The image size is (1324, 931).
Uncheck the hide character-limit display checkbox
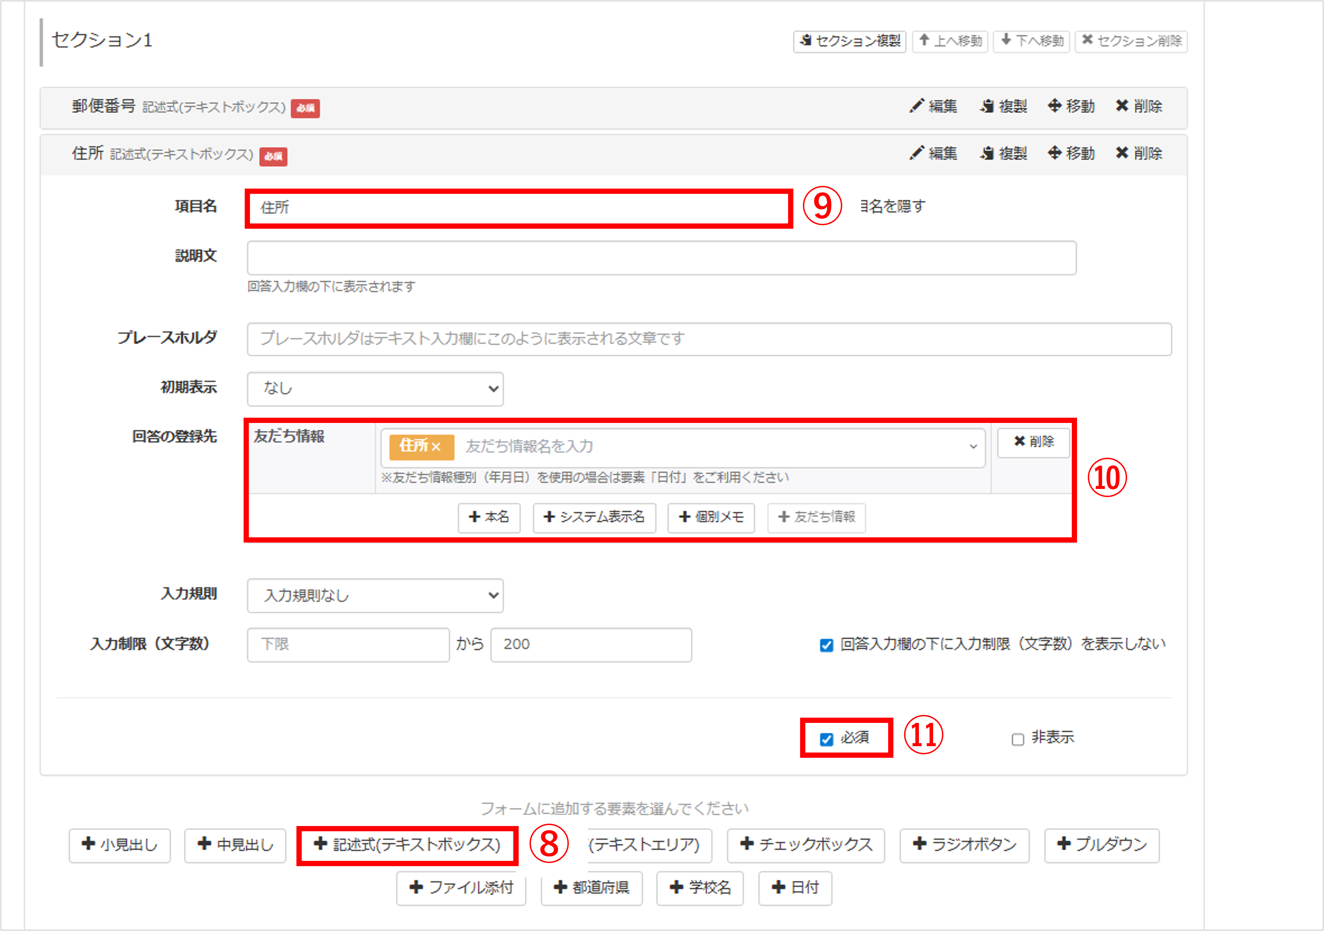826,644
